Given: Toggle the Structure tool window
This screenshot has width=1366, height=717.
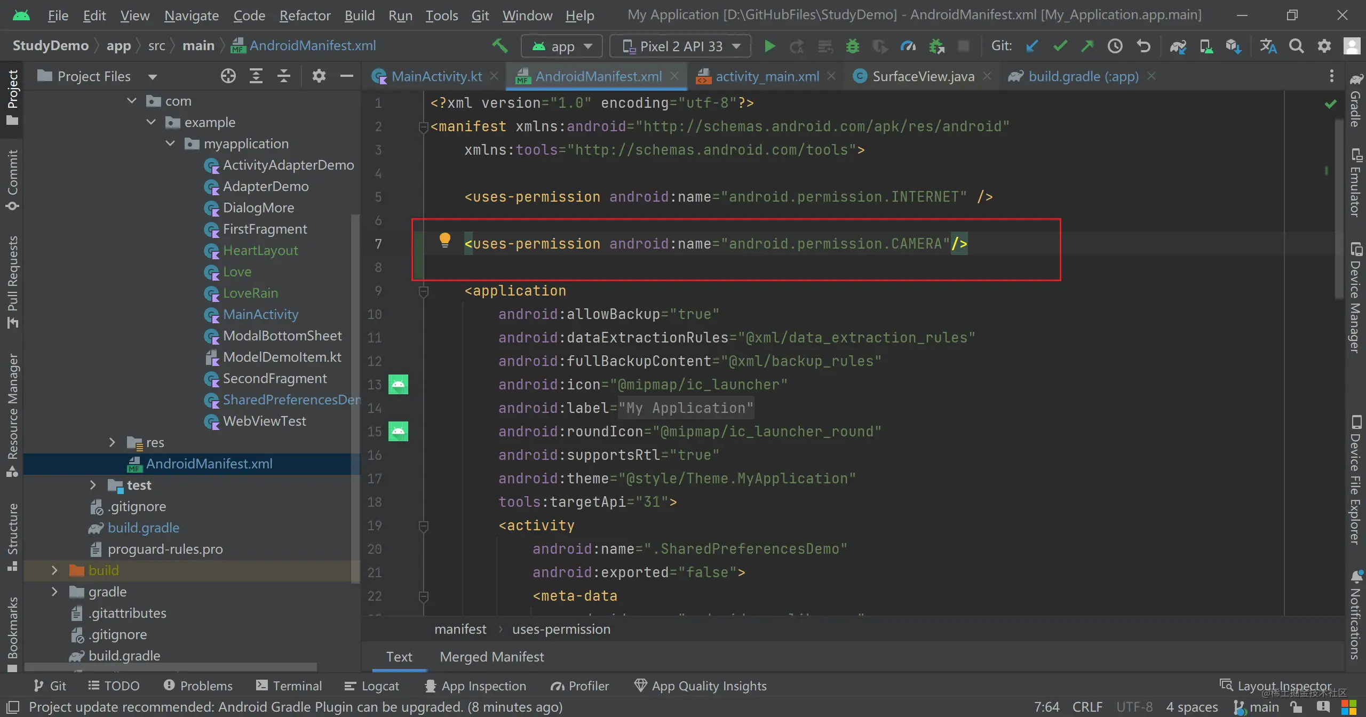Looking at the screenshot, I should point(12,537).
